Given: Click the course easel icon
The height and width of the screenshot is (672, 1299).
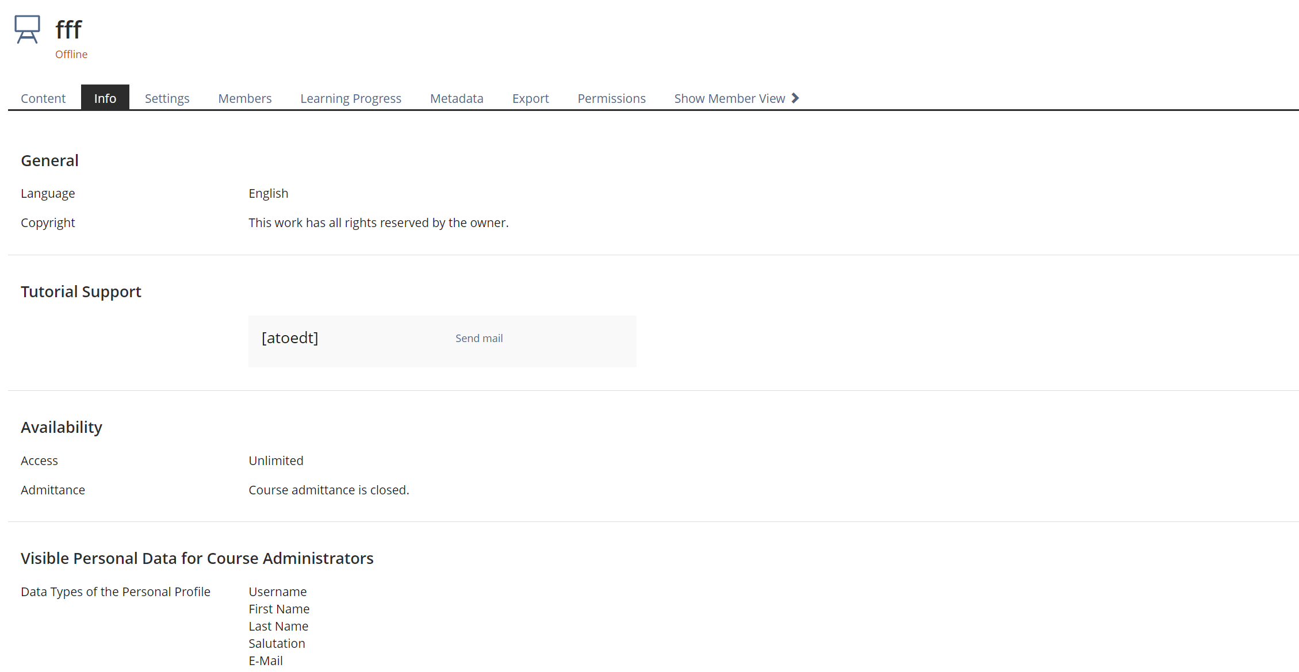Looking at the screenshot, I should [27, 29].
